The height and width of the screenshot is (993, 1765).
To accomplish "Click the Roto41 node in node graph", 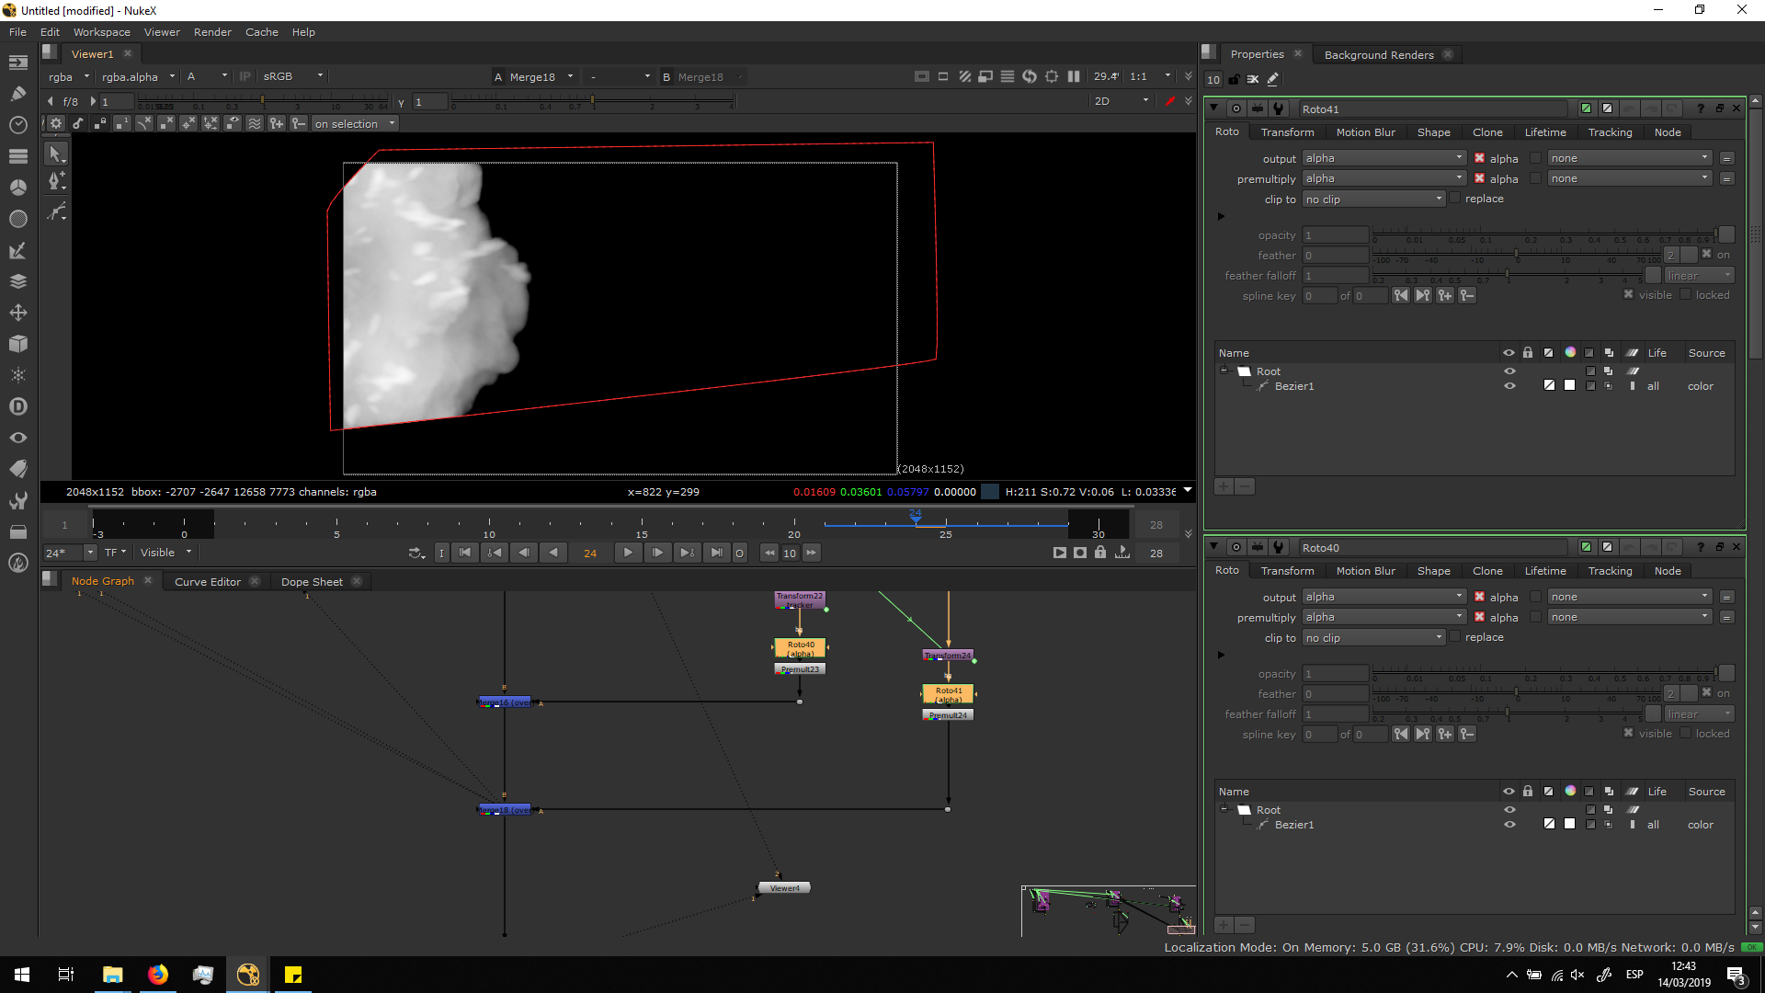I will click(x=948, y=694).
